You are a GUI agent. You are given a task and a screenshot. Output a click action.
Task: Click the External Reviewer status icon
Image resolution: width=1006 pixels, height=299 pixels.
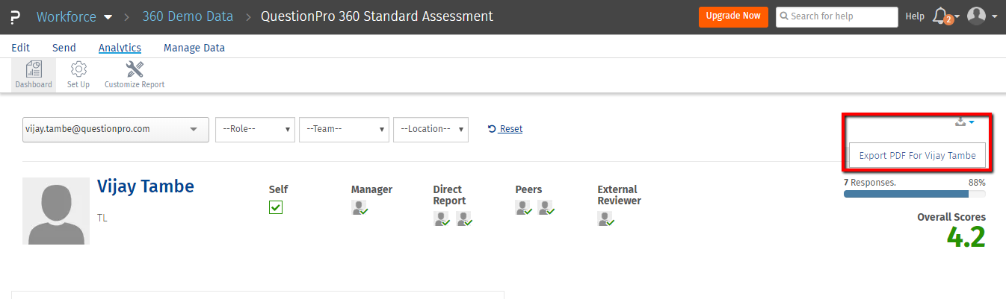pos(605,218)
